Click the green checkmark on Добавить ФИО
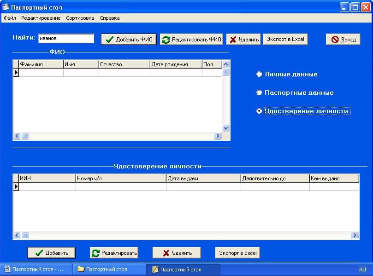This screenshot has height=276, width=373. [109, 40]
